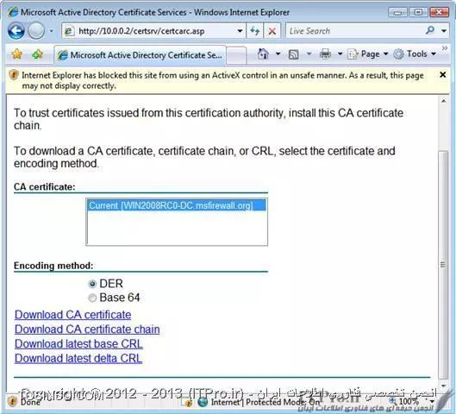
Task: Open the zoom level dropdown arrow
Action: tap(432, 402)
